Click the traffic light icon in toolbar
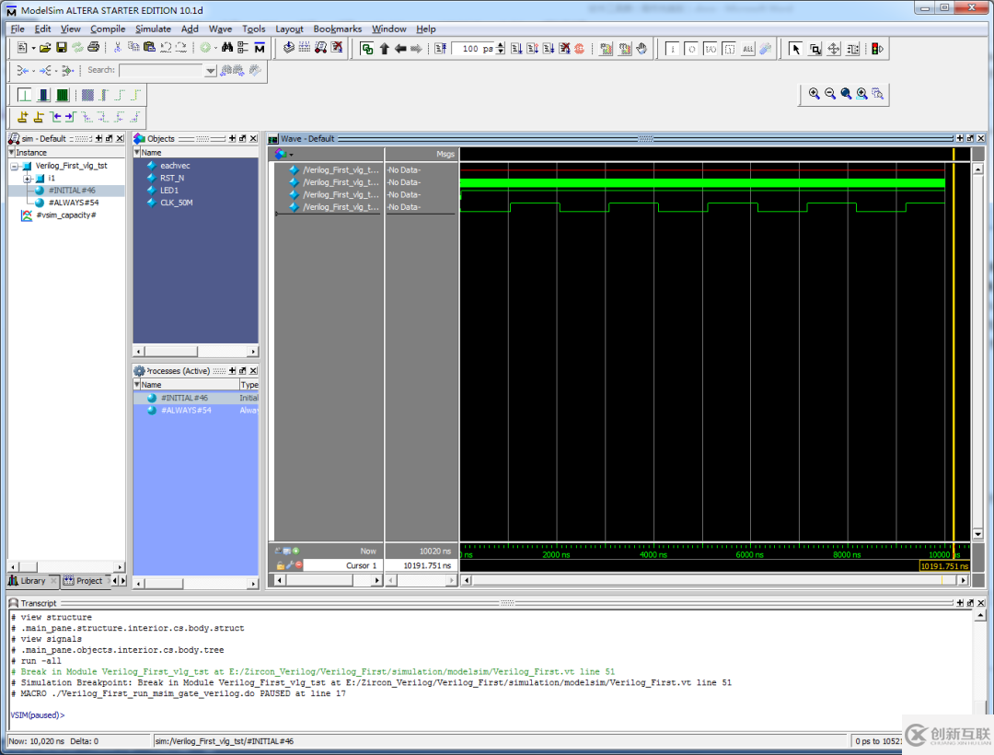Image resolution: width=994 pixels, height=755 pixels. (877, 49)
